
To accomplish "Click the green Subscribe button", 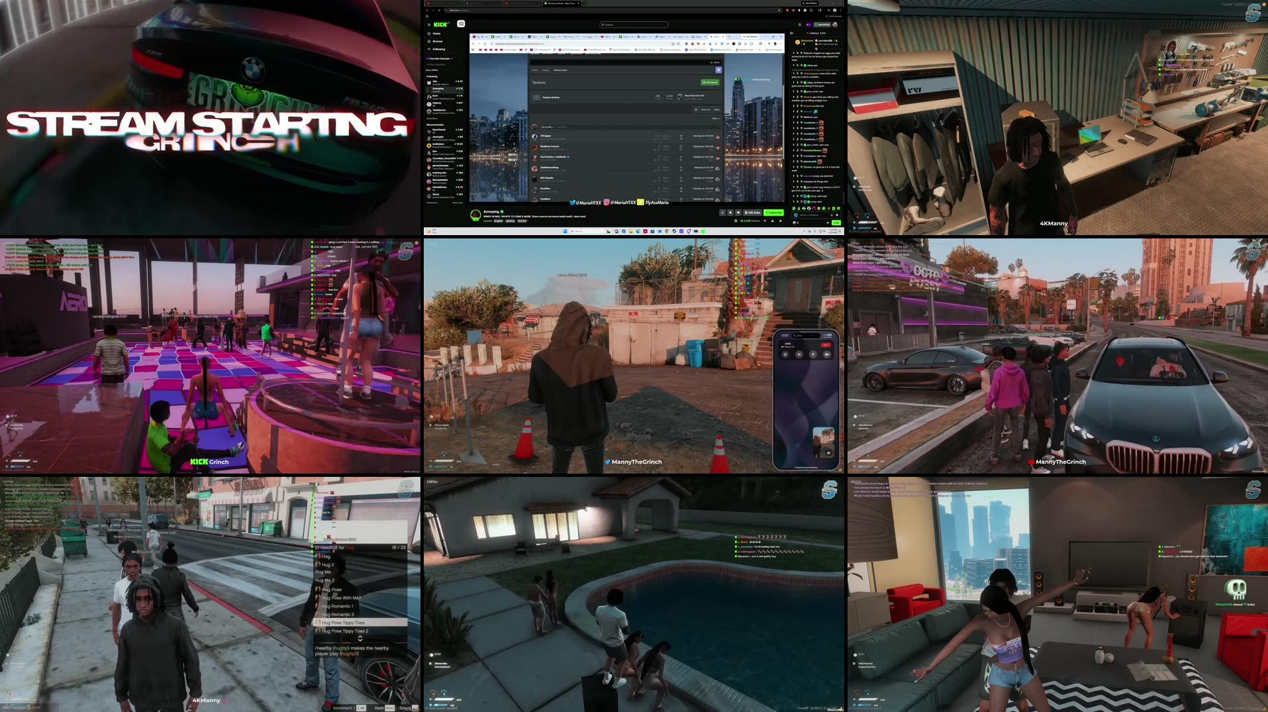I will pos(773,213).
